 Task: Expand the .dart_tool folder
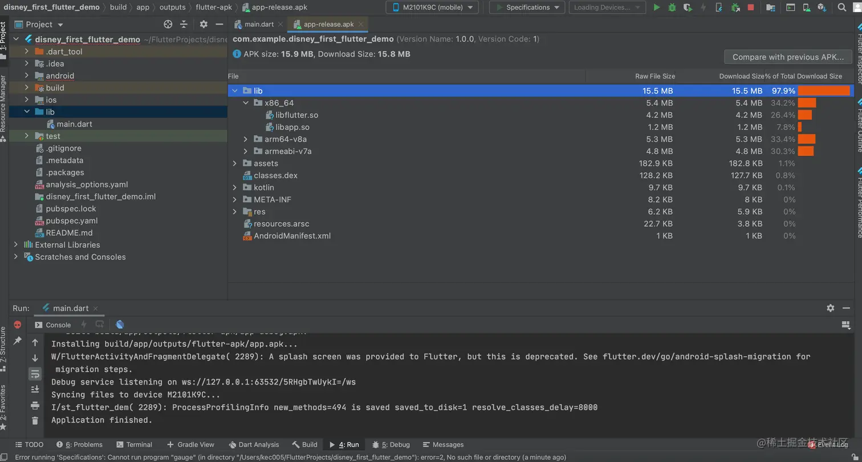tap(27, 51)
